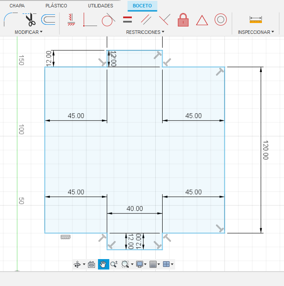Click the Look At icon
The image size is (284, 286).
[x=91, y=264]
